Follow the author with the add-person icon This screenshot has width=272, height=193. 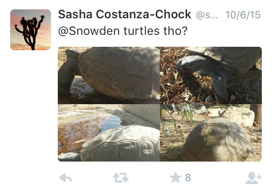pos(253,178)
